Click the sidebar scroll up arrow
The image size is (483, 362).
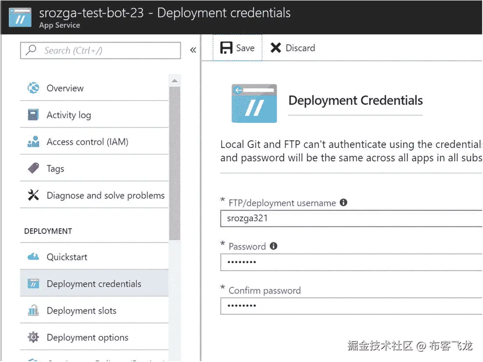click(175, 81)
